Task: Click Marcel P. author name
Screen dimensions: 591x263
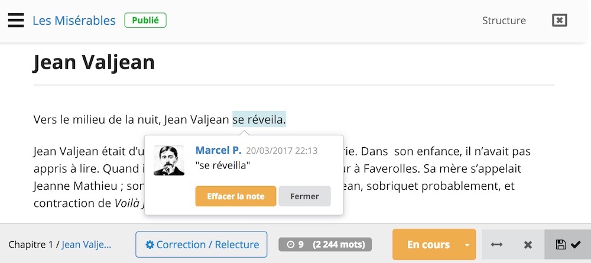Action: (x=218, y=150)
